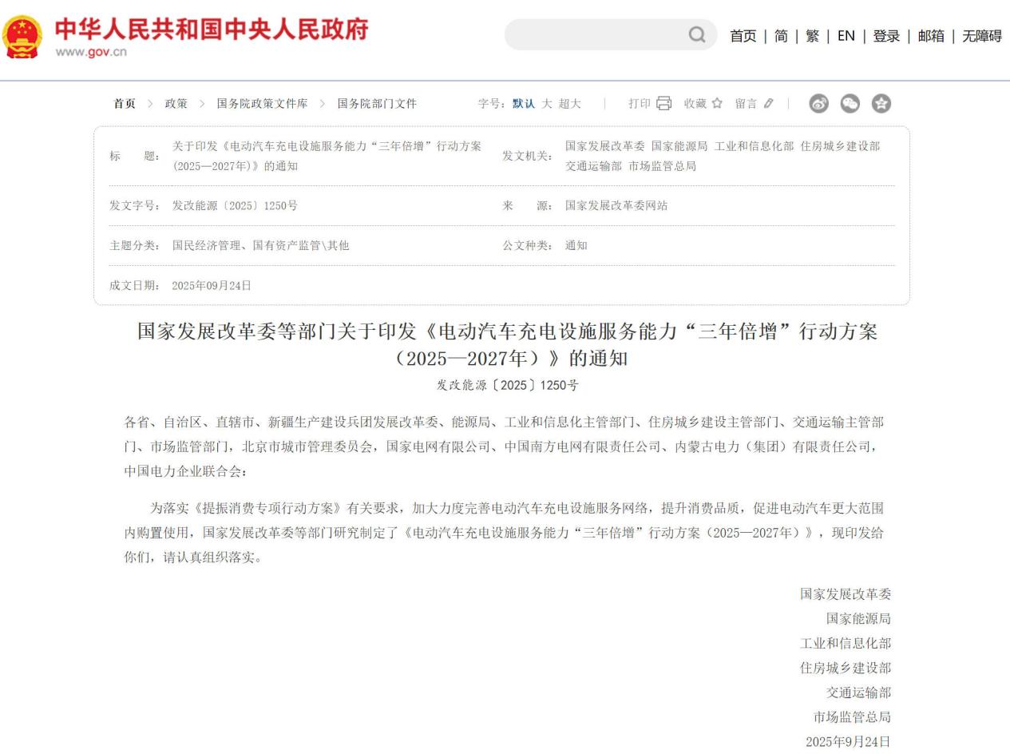Go to 首页 in the breadcrumb

125,104
